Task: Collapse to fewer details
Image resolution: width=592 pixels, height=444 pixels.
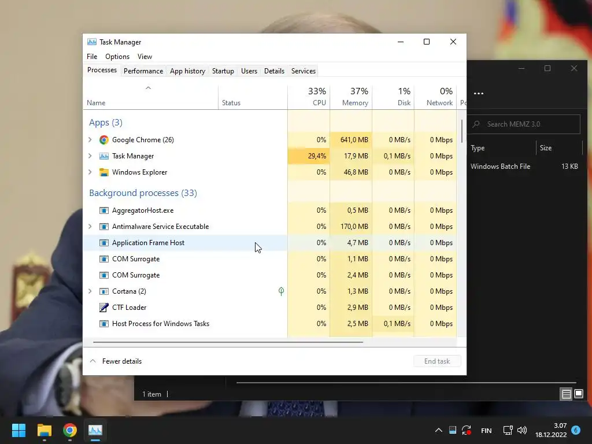Action: coord(116,361)
